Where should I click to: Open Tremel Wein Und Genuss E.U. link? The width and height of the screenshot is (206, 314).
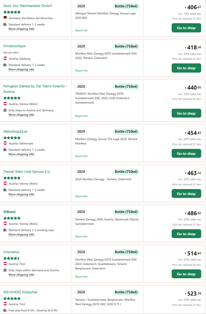(27, 172)
